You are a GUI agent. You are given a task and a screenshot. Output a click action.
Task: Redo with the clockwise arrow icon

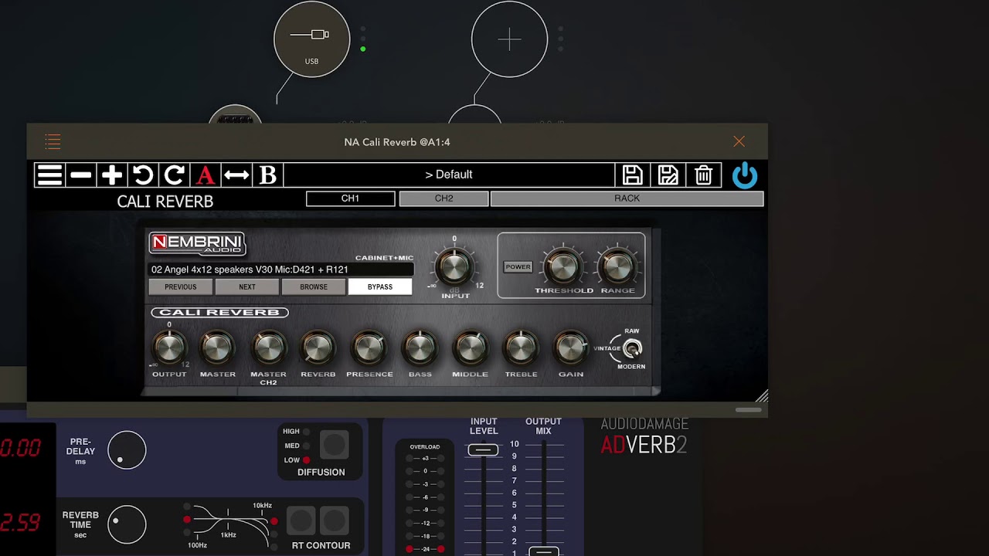click(174, 175)
